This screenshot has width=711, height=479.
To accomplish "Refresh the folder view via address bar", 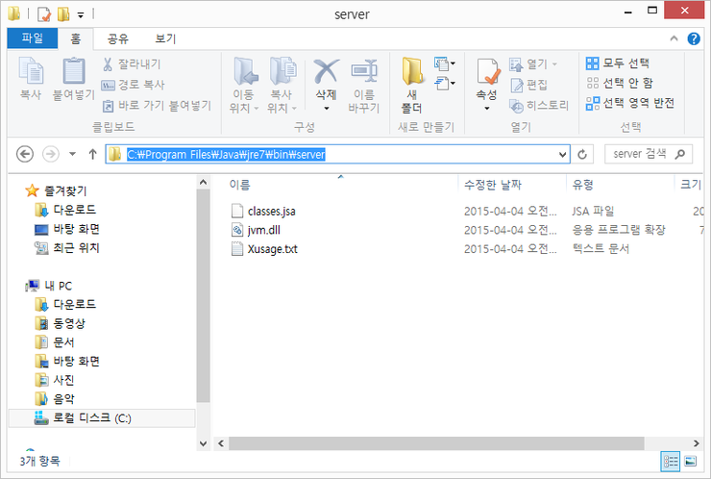I will click(583, 154).
